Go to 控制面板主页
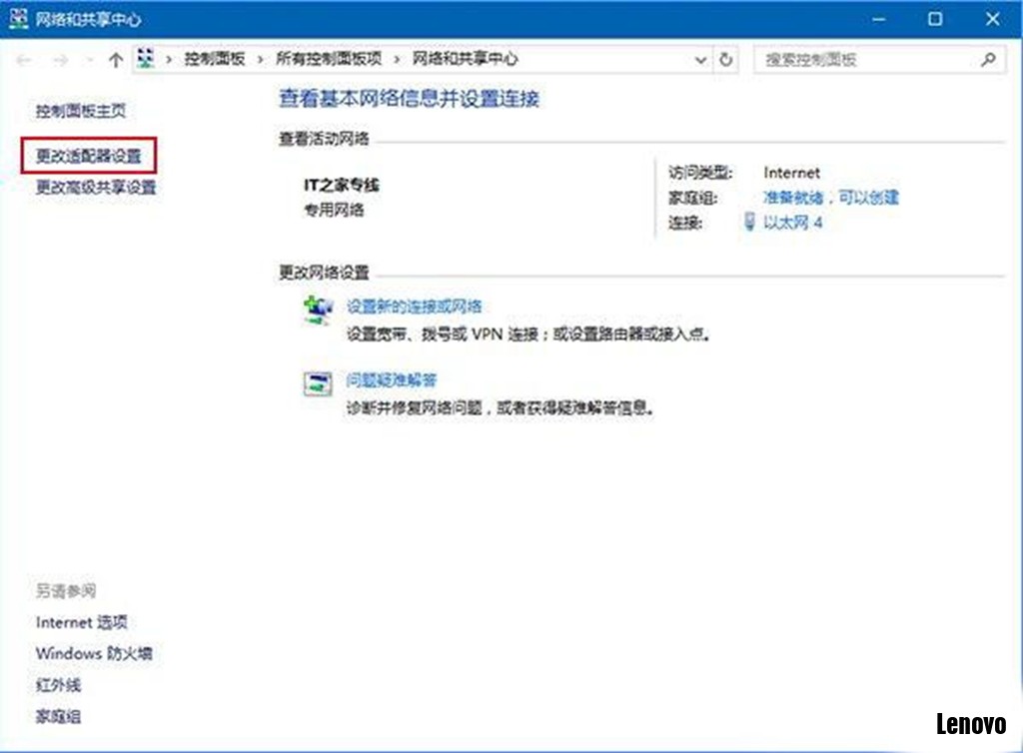This screenshot has width=1023, height=753. [x=80, y=111]
